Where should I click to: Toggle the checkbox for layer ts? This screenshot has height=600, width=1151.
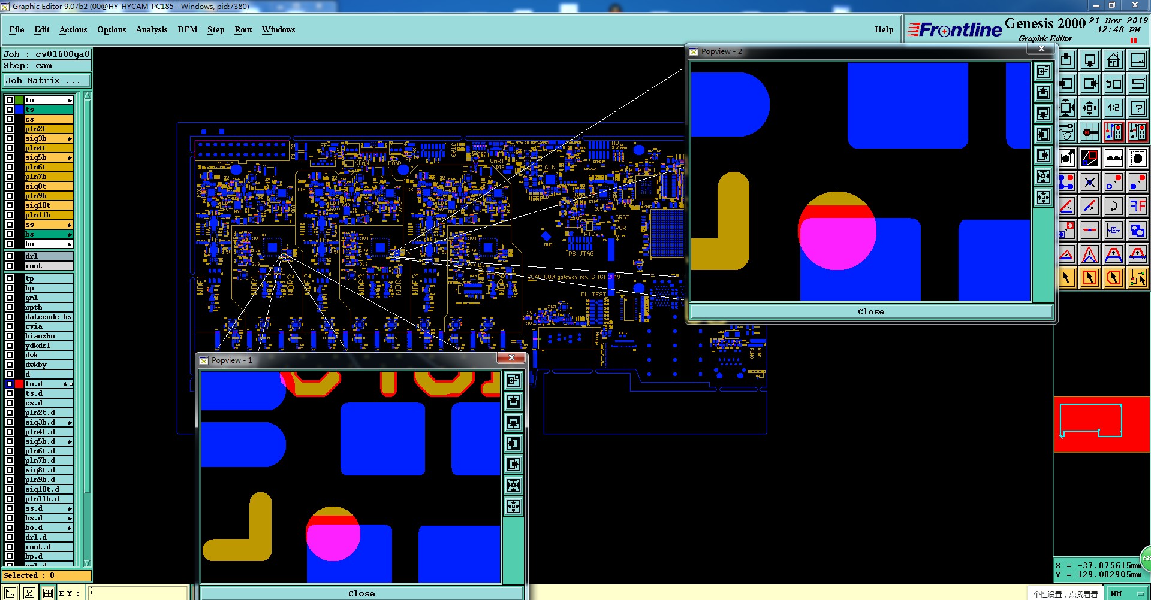pyautogui.click(x=10, y=110)
